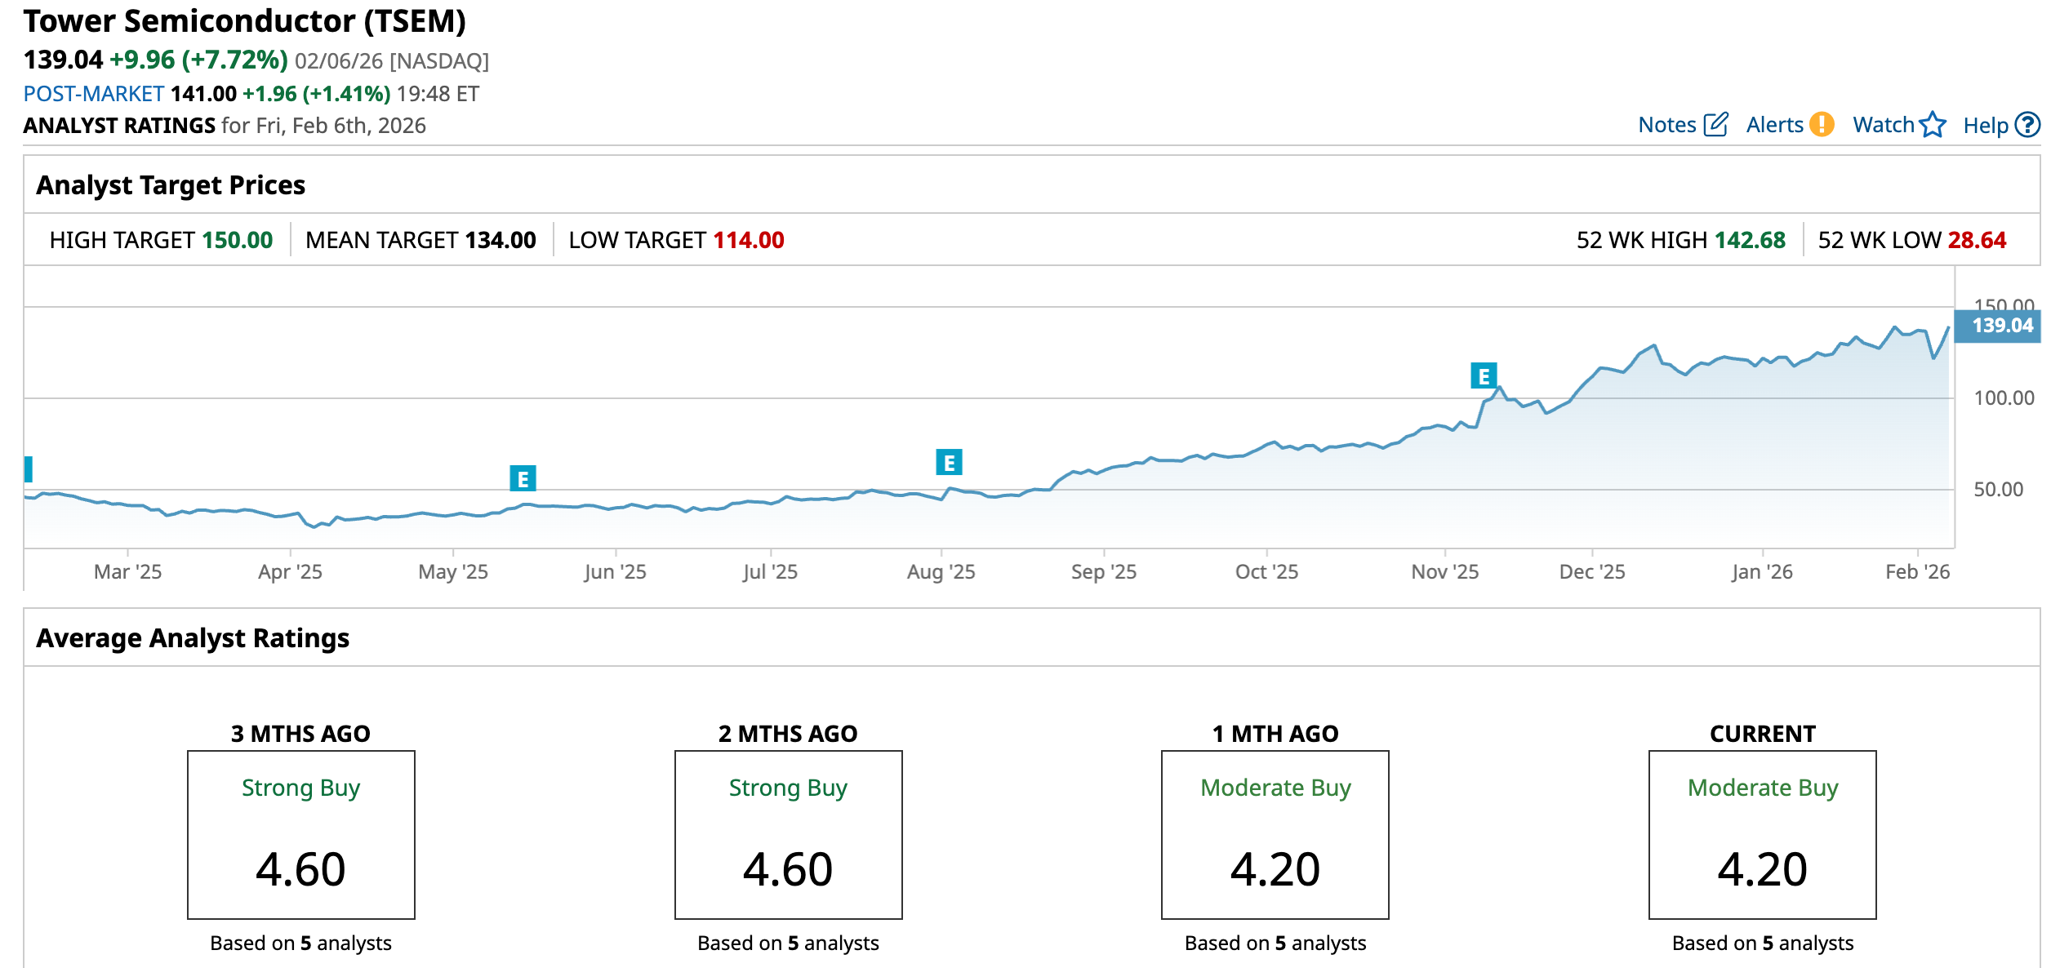Viewport: 2051px width, 968px height.
Task: Click the POST-MARKET label
Action: coord(94,94)
